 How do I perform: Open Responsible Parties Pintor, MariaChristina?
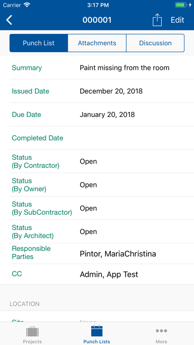click(x=118, y=254)
